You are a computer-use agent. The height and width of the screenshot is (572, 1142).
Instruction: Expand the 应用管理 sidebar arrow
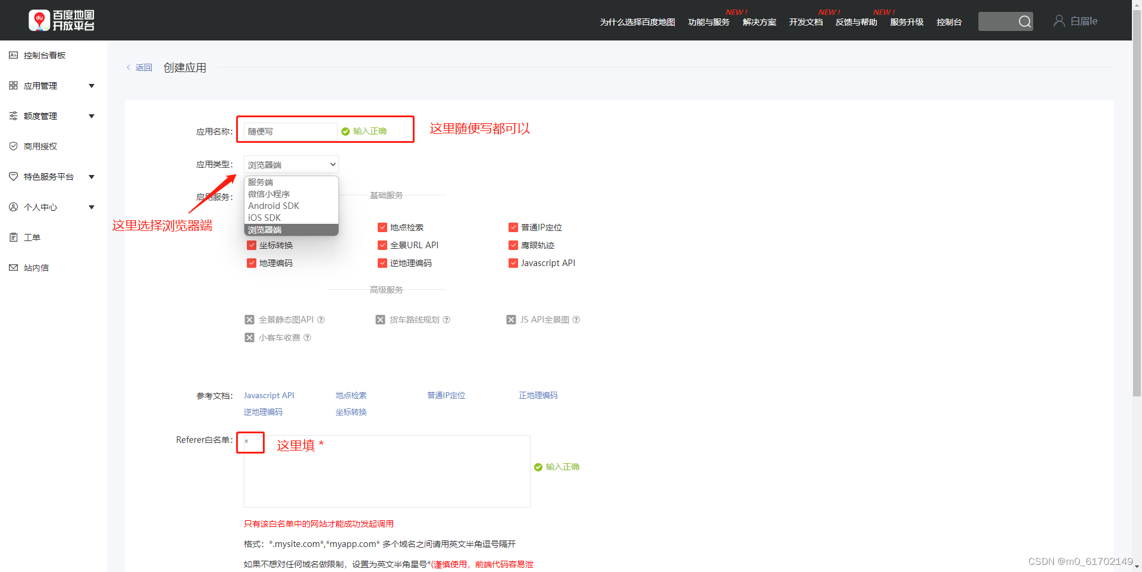(x=92, y=86)
